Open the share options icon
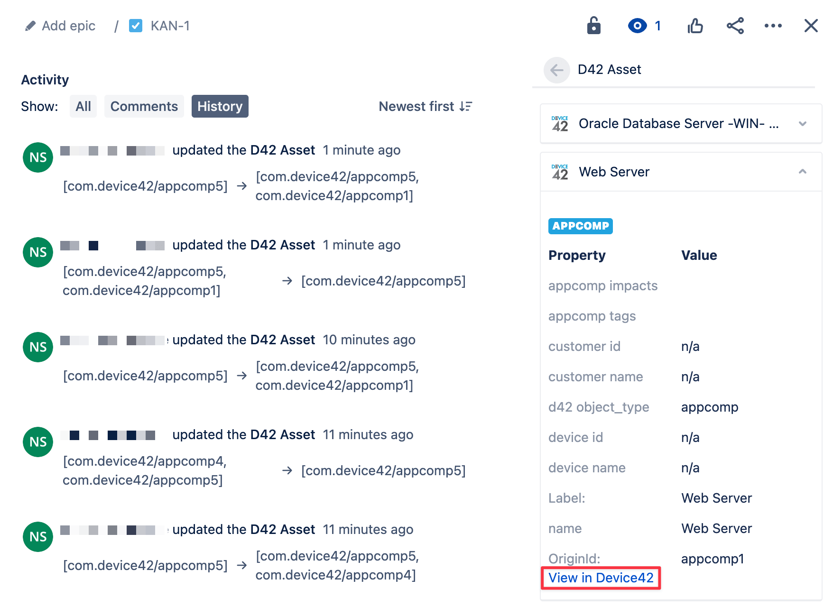833x607 pixels. pos(735,26)
